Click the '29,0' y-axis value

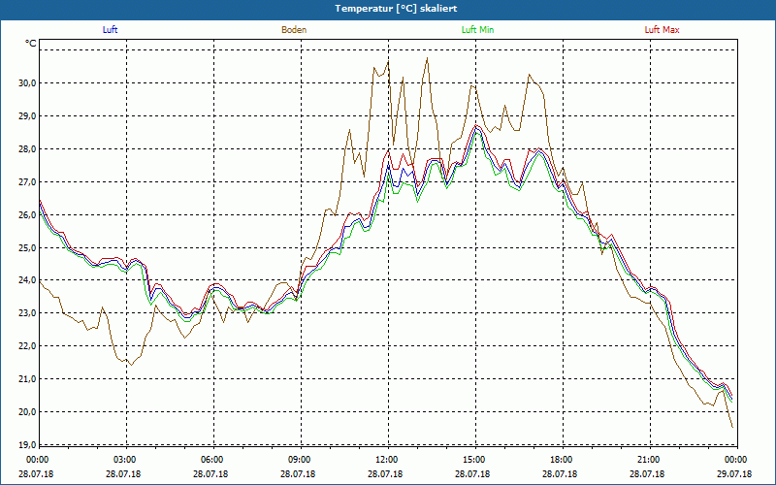[x=28, y=115]
